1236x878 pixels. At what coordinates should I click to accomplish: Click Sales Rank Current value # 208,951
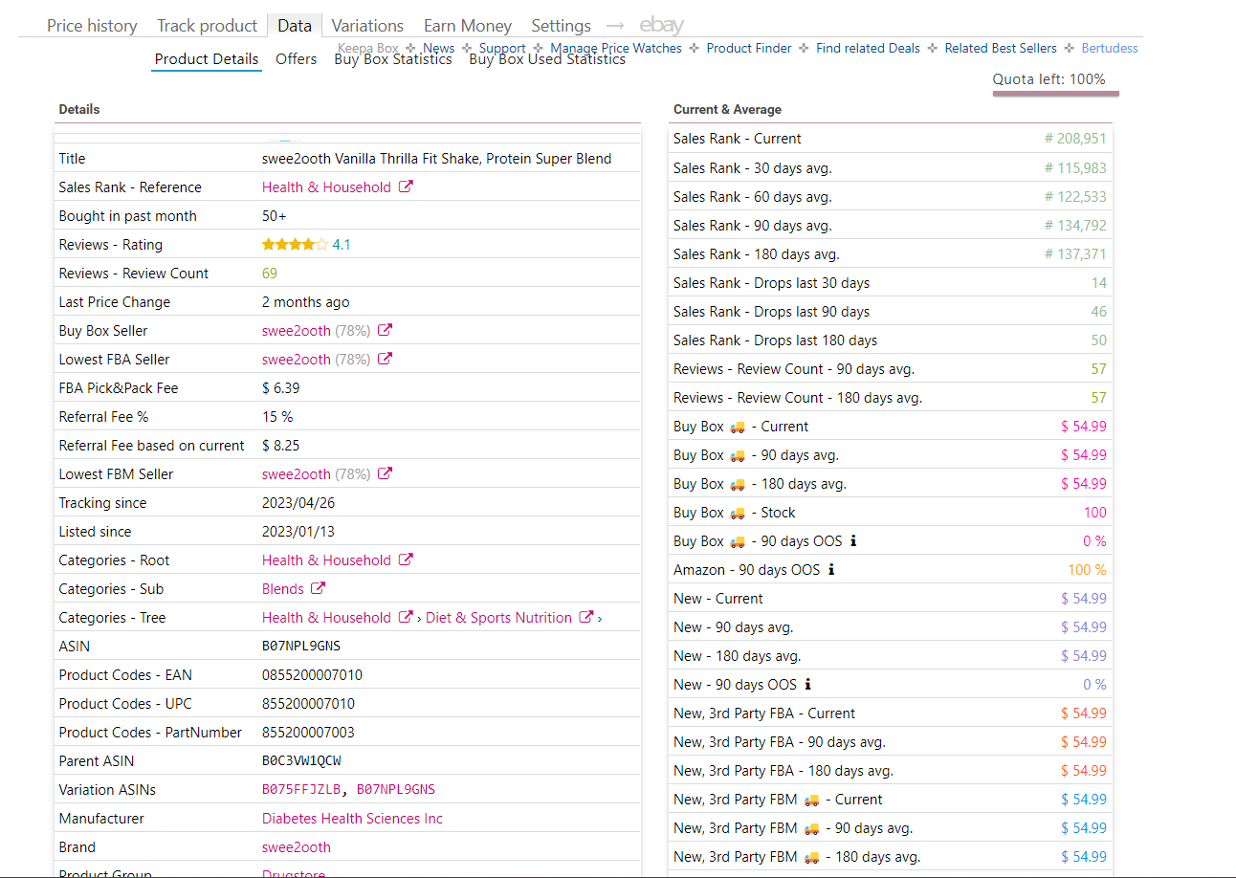(x=1075, y=139)
